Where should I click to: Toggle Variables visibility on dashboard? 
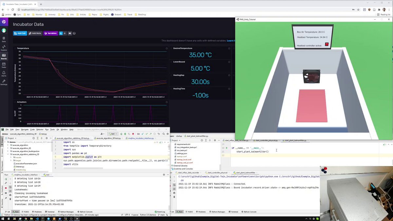pyautogui.click(x=50, y=33)
